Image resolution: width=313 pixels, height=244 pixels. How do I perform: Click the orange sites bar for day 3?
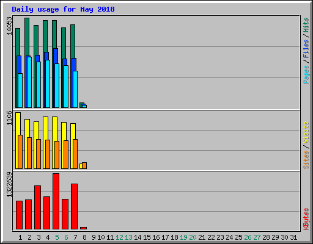pyautogui.click(x=39, y=154)
